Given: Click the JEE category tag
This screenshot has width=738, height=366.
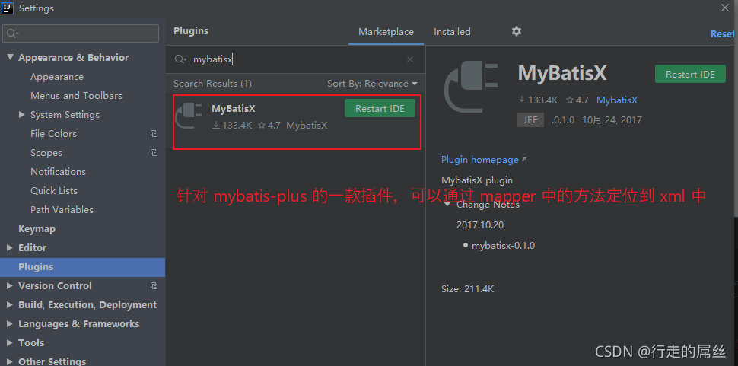Looking at the screenshot, I should 530,120.
